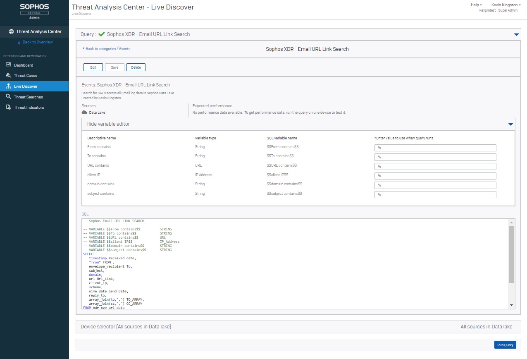Click the Save button
The width and height of the screenshot is (527, 359).
[114, 67]
